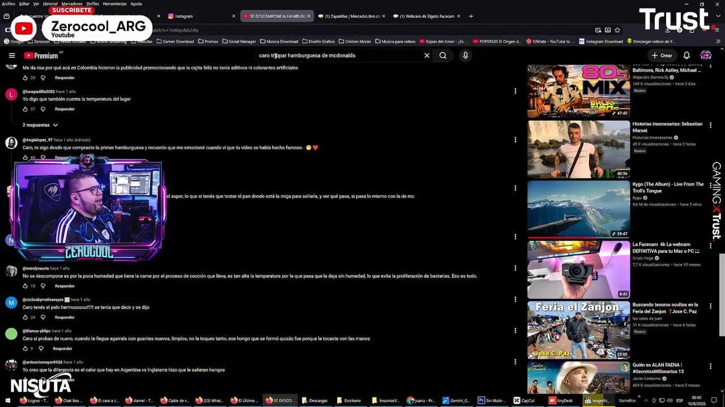Screen dimensions: 725x407
Task: Open CapCut from the taskbar
Action: click(x=524, y=400)
